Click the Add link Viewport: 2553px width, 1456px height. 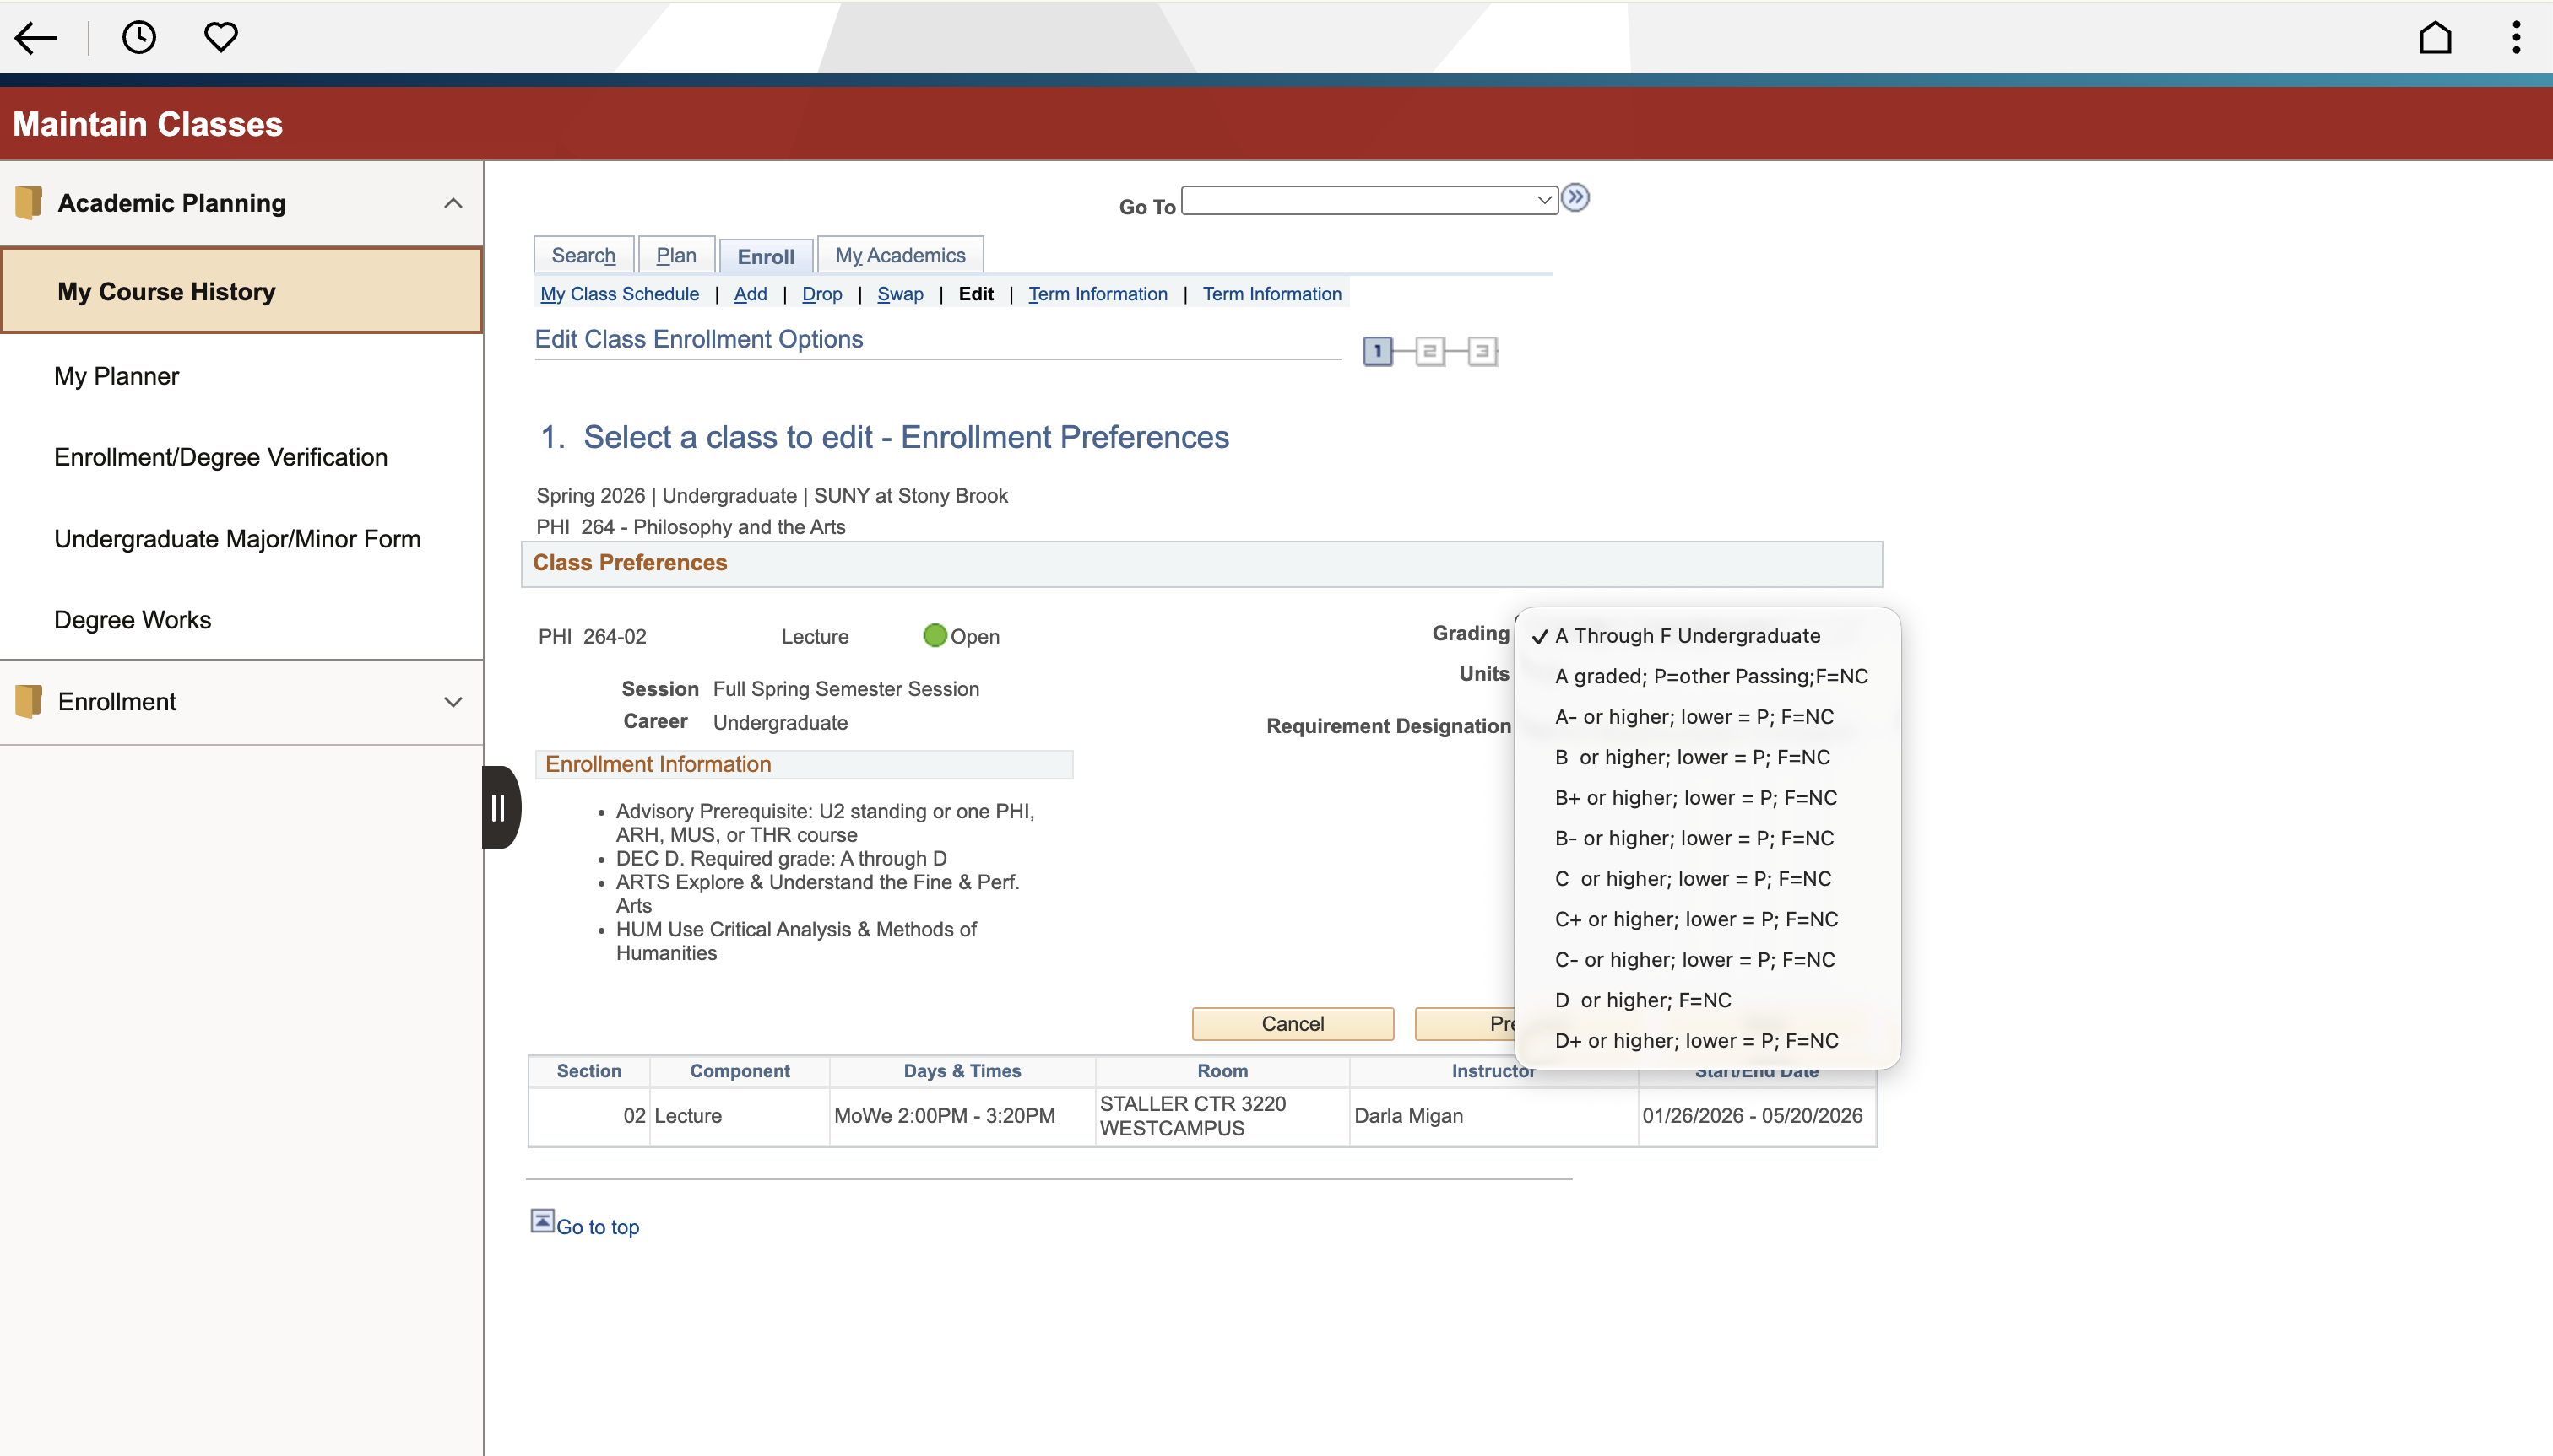[x=751, y=294]
